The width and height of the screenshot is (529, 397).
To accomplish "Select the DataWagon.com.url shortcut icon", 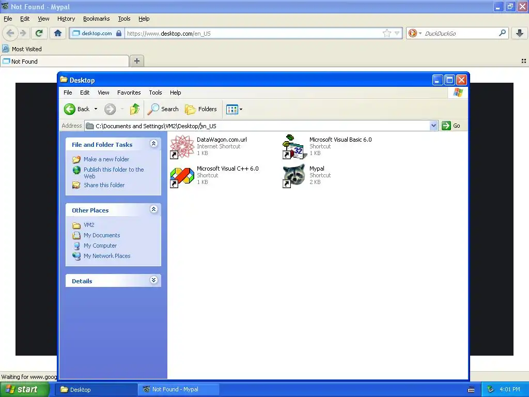I will click(182, 147).
